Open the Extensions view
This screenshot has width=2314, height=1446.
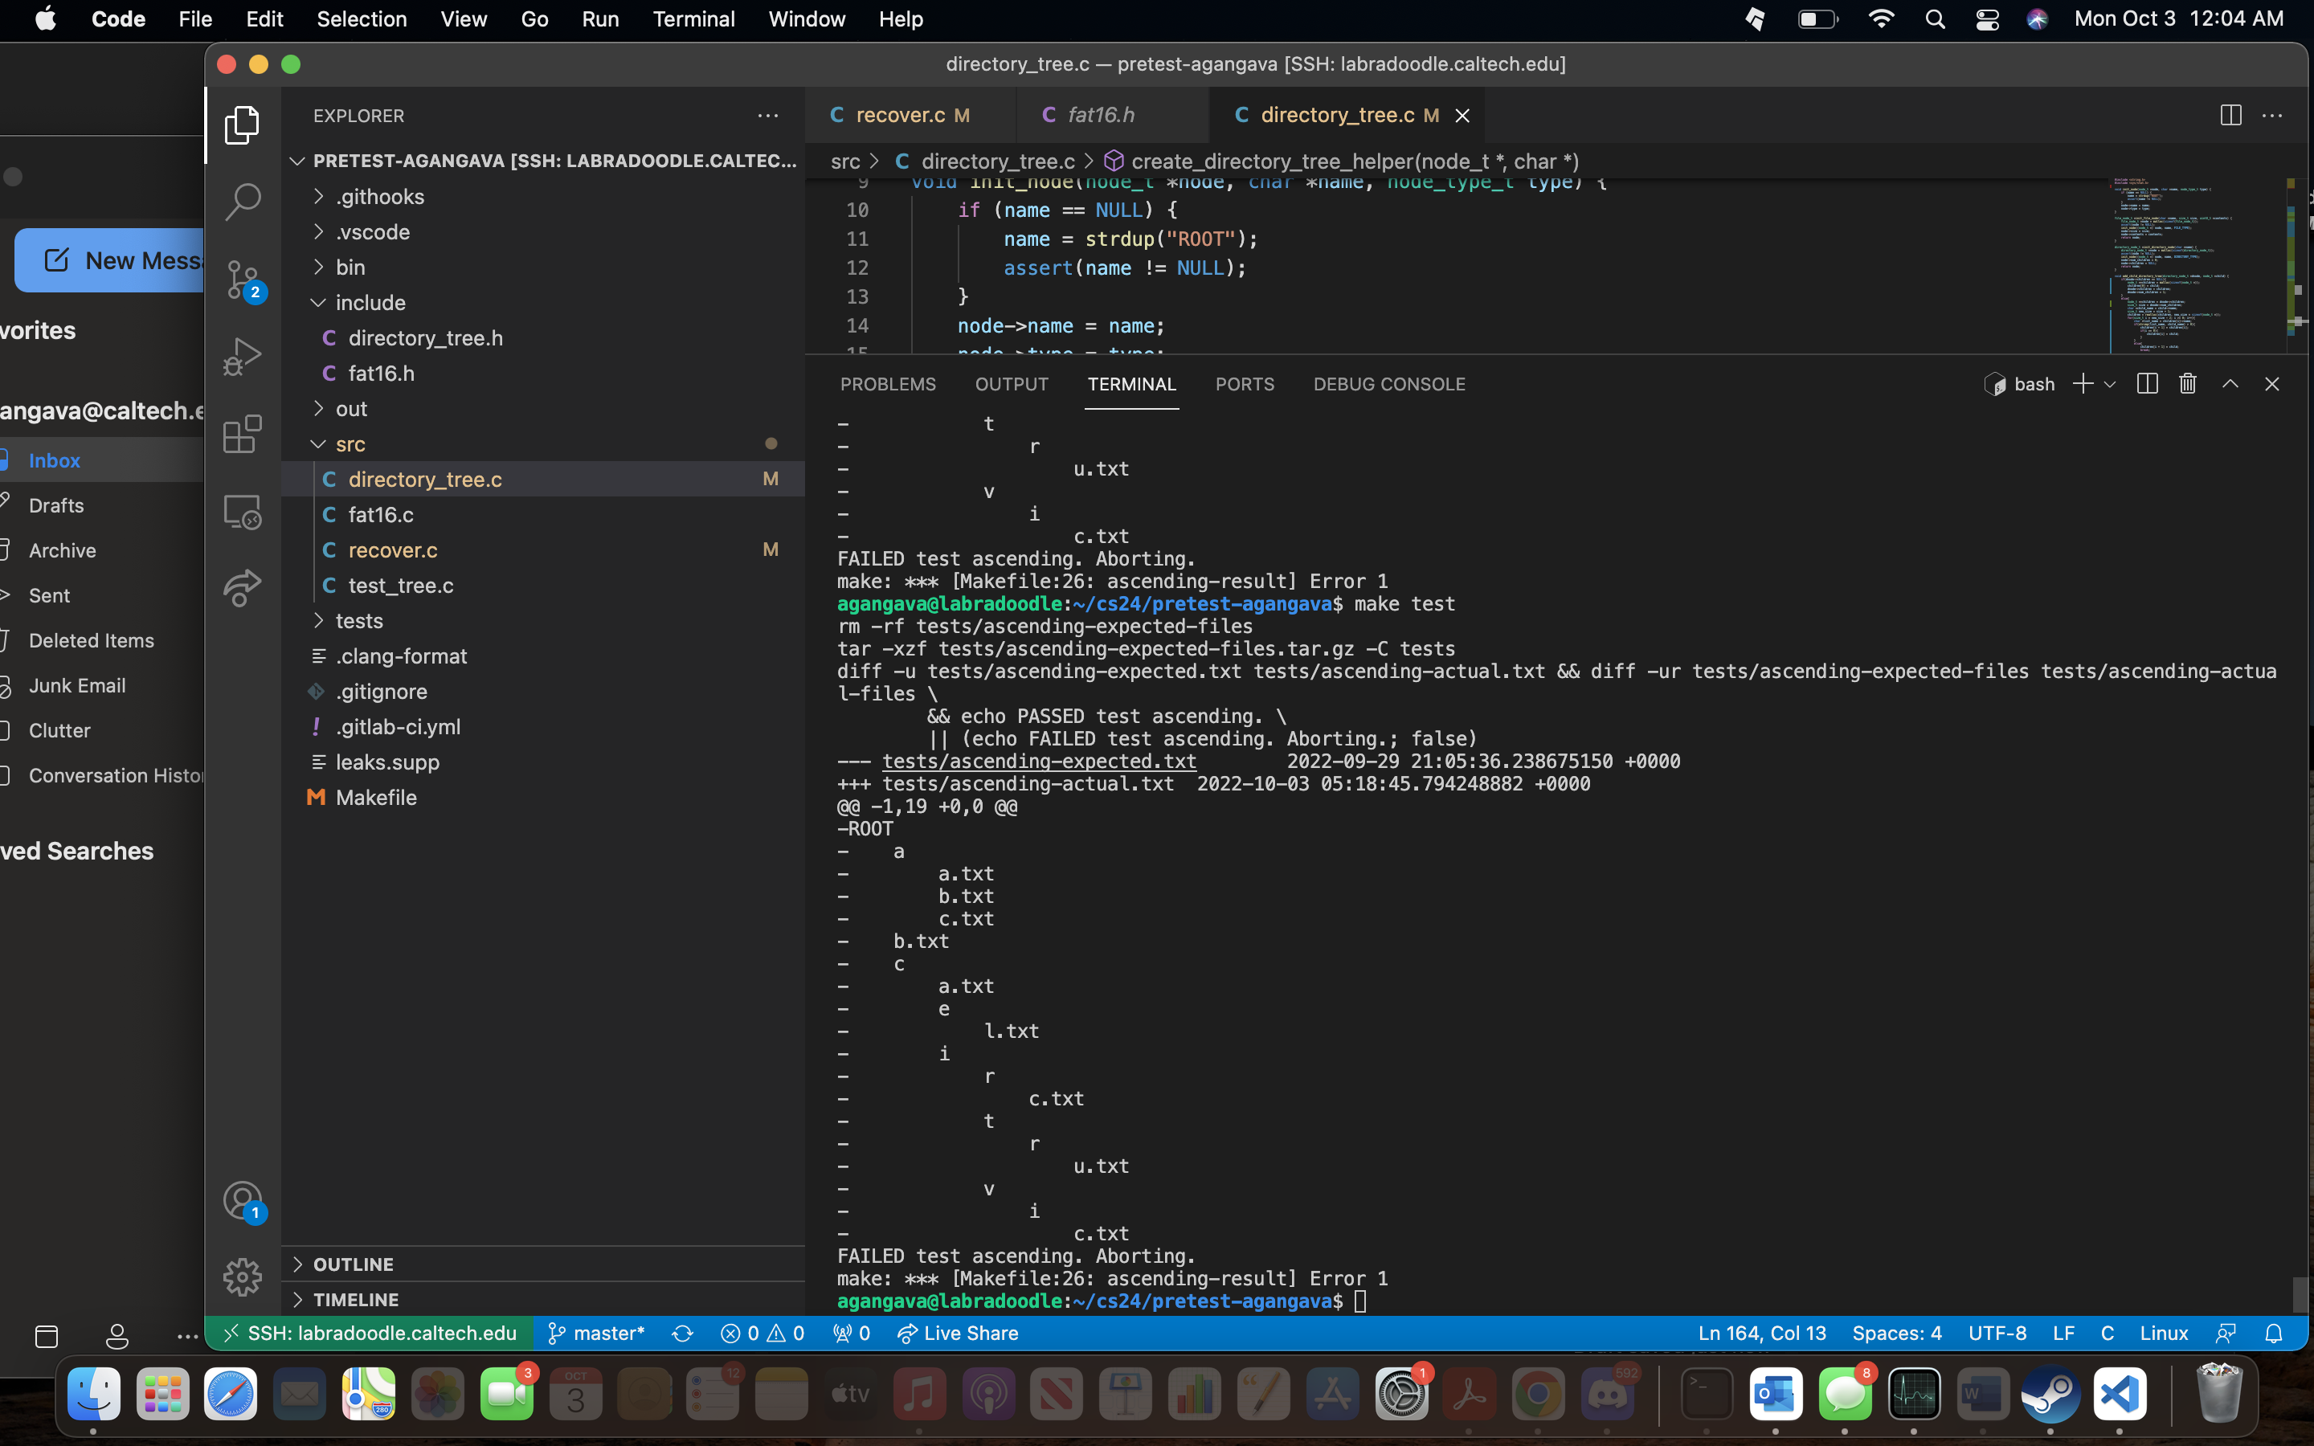pos(242,434)
